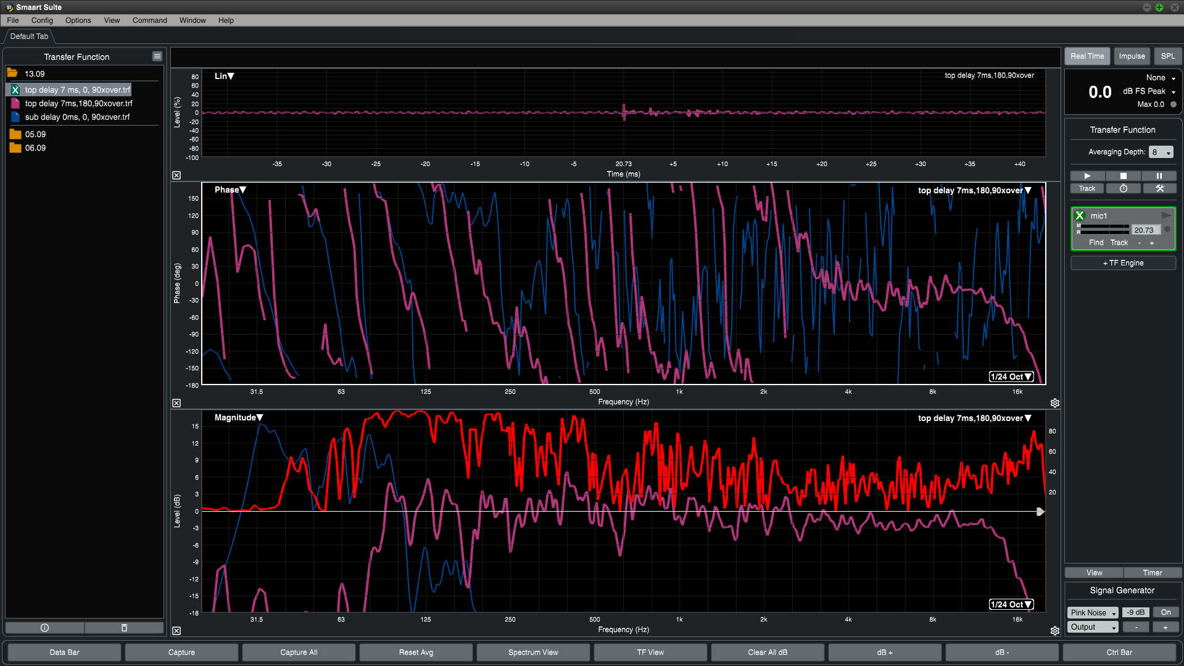Click the info icon below the data list

pos(44,628)
